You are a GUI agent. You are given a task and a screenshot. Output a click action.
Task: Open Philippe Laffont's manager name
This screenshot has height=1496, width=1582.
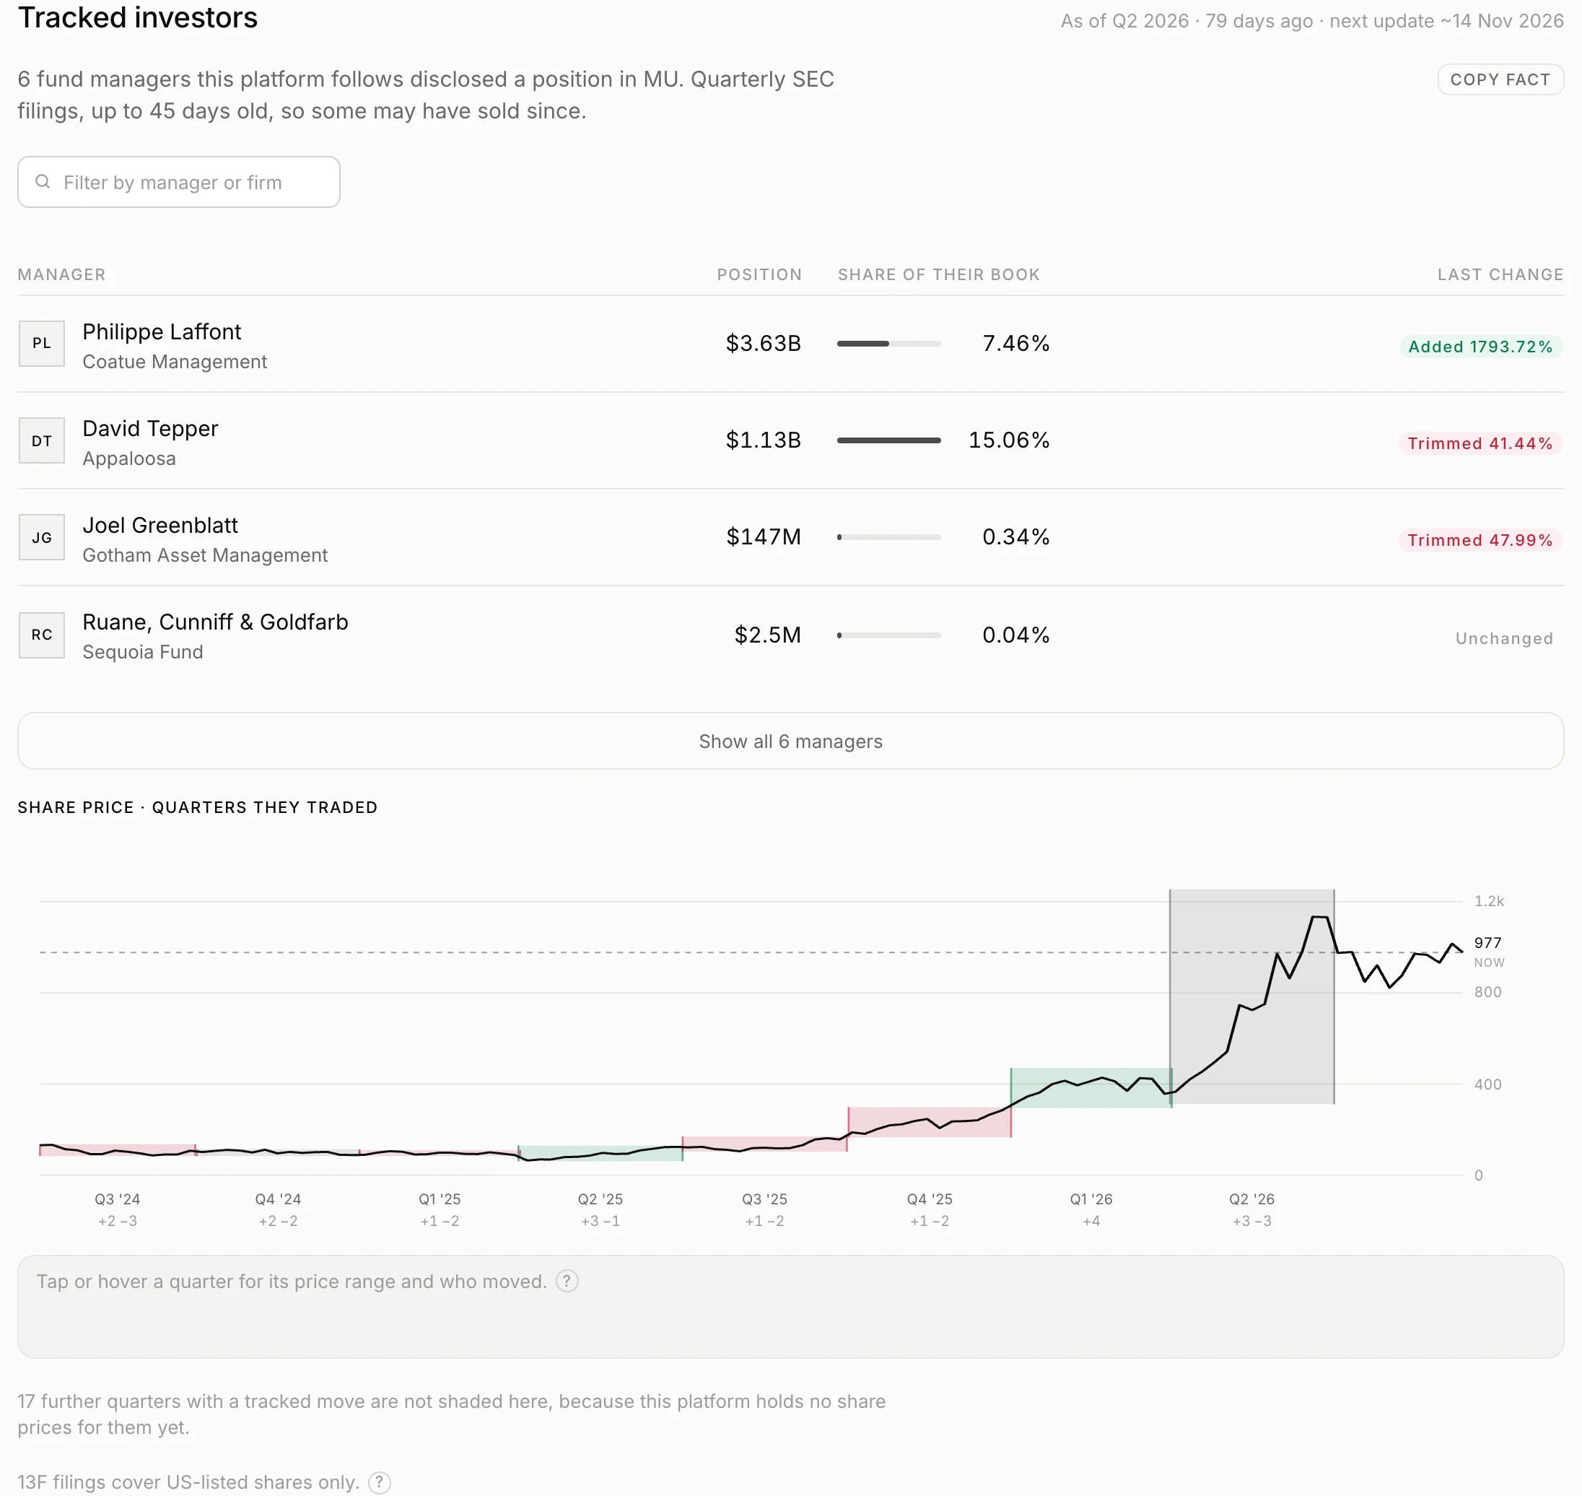[x=162, y=331]
